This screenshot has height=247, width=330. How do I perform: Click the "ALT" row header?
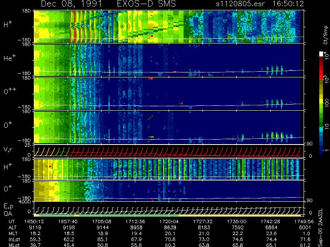[x=13, y=228]
